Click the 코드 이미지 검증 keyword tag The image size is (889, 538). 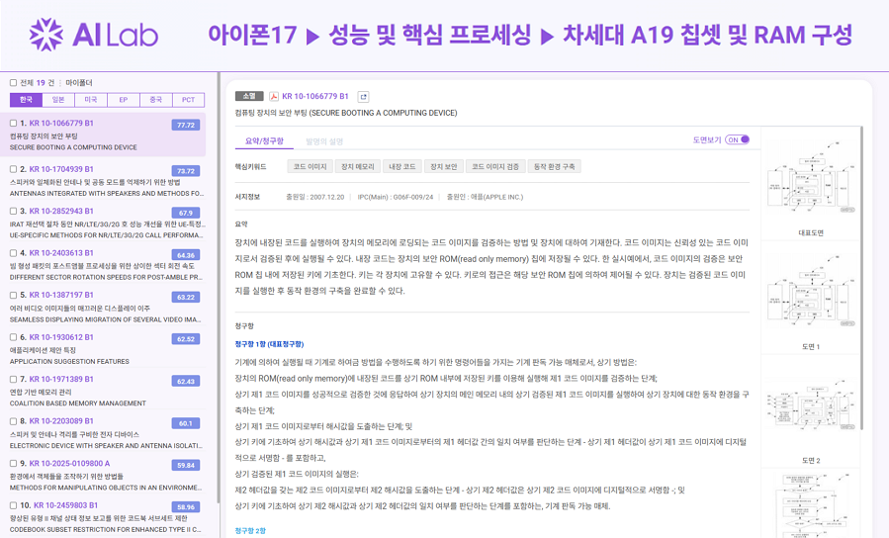[x=495, y=167]
